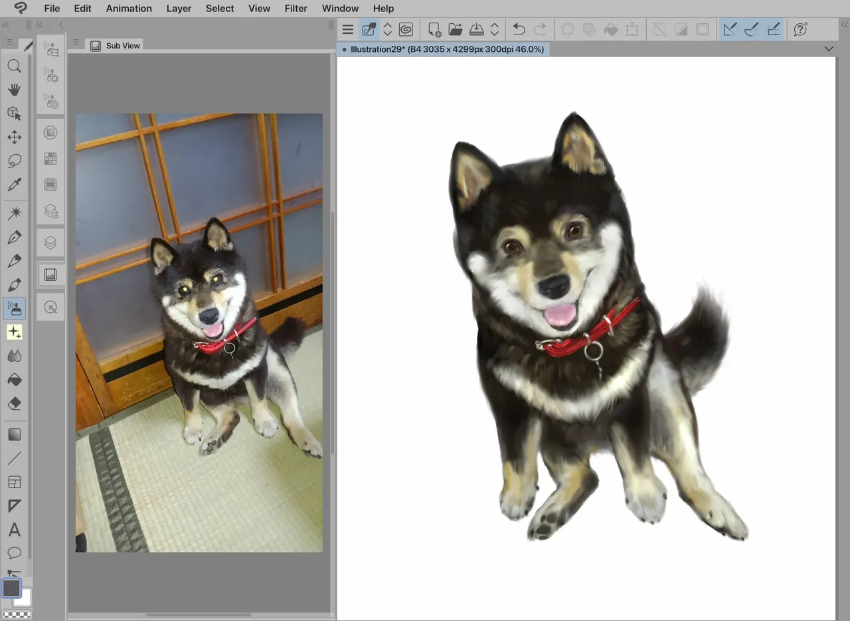
Task: Click the Clip Studio open icon
Action: tap(406, 29)
